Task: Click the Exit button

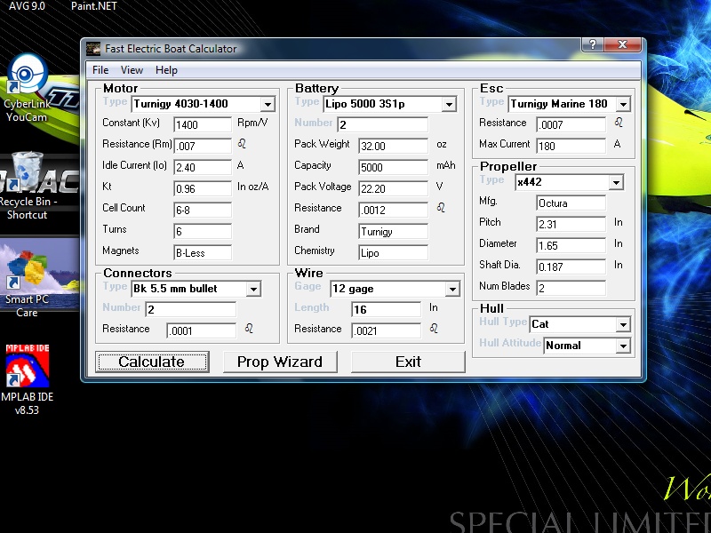Action: click(408, 362)
